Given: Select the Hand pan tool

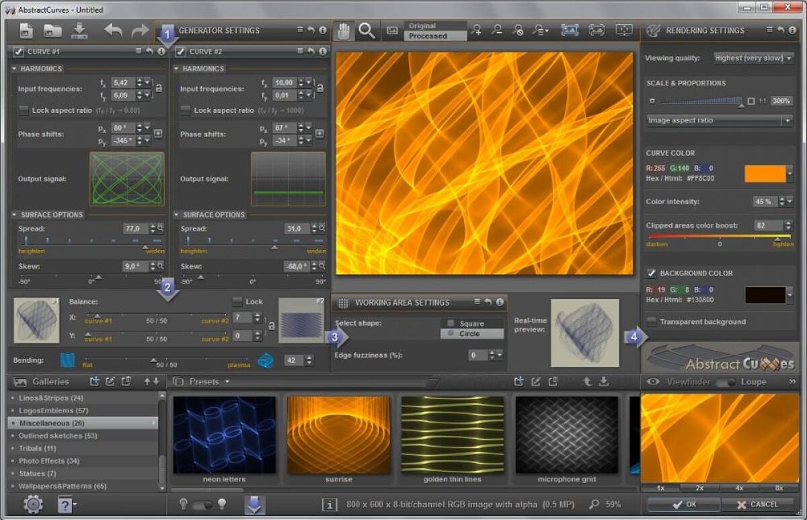Looking at the screenshot, I should 343,30.
